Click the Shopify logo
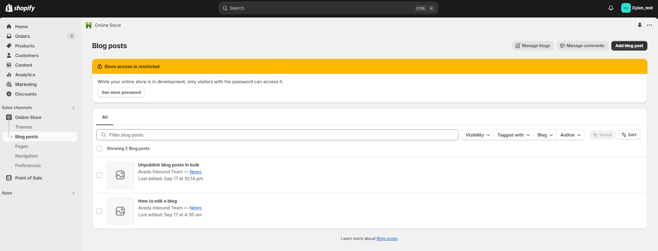The image size is (658, 251). 20,8
